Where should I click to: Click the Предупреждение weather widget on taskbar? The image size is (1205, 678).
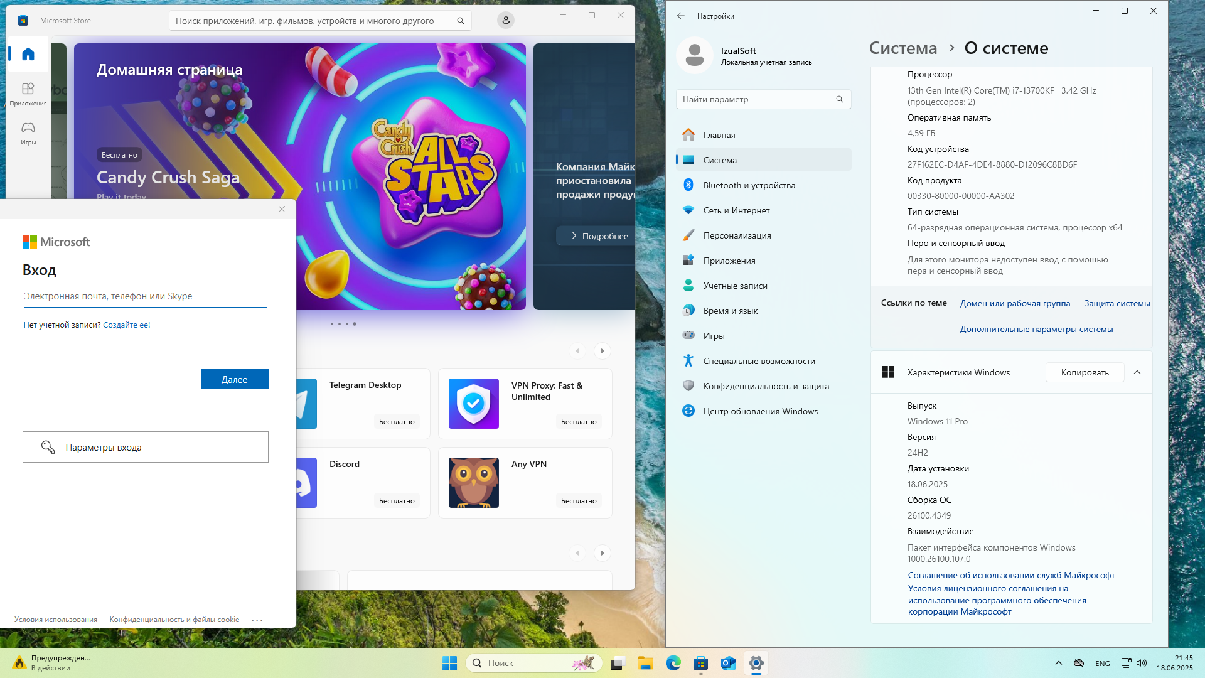(52, 663)
